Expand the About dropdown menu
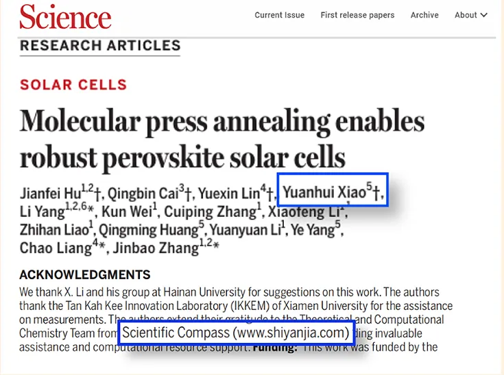Screen dimensions: 504x375 471,15
